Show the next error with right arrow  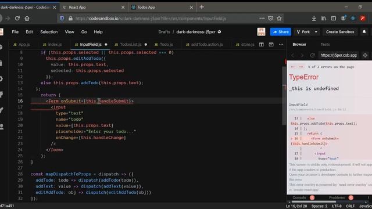tap(301, 67)
